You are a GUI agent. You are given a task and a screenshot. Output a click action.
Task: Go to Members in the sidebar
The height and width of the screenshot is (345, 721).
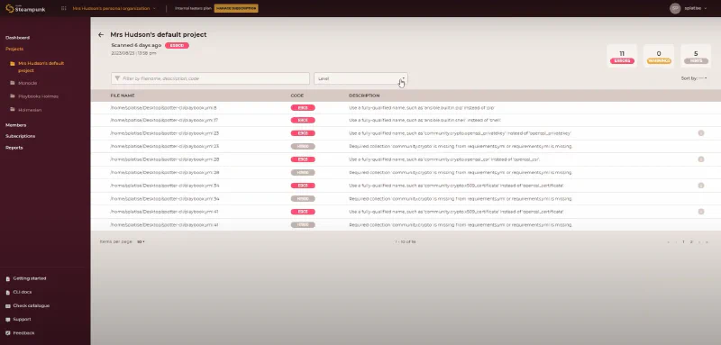point(15,125)
